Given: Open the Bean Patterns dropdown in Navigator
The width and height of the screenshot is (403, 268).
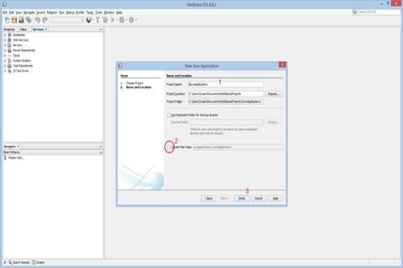Looking at the screenshot, I should click(101, 153).
